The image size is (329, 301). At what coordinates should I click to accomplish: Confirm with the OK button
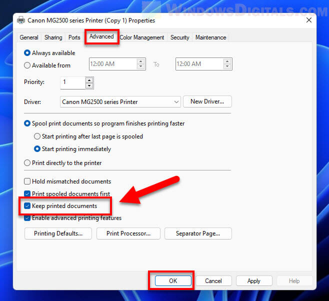pyautogui.click(x=173, y=280)
